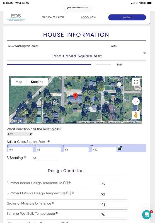Open the Google logo link on map

coord(16,121)
